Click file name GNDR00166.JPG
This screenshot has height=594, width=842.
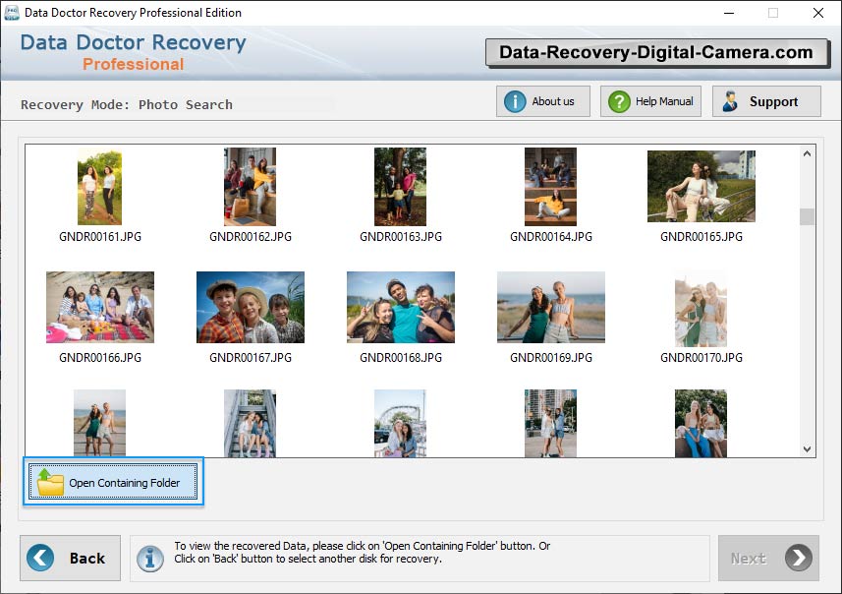point(100,357)
